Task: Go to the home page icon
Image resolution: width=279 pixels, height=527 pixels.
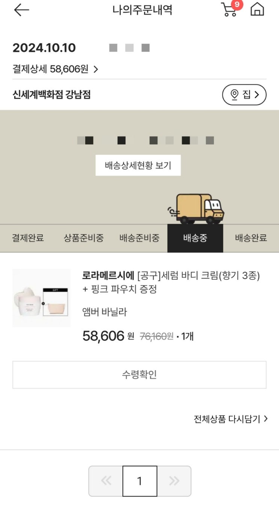Action: [257, 9]
